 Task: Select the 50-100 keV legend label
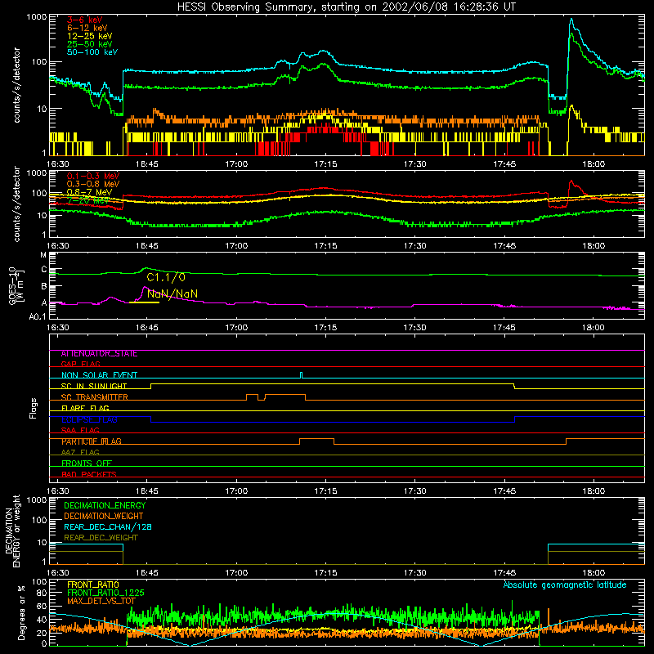tap(92, 52)
